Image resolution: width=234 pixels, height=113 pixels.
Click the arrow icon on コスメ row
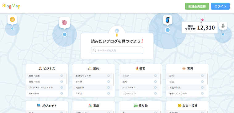point(155,76)
